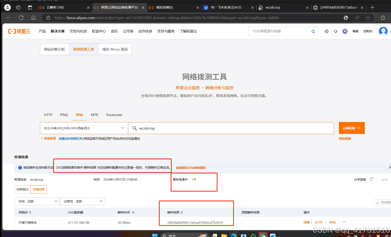The width and height of the screenshot is (391, 237).
Task: Open 产品 in Aliyun navigation
Action: pyautogui.click(x=42, y=31)
